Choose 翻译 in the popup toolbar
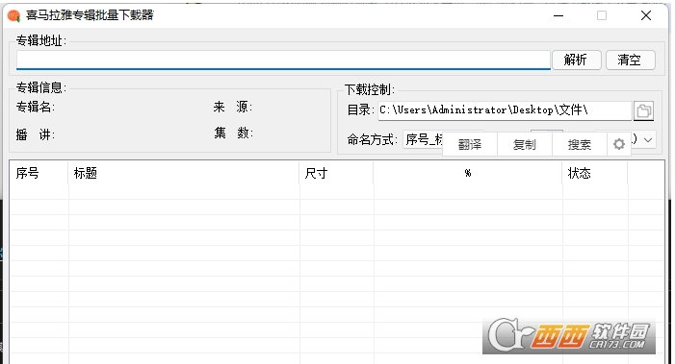 tap(470, 145)
